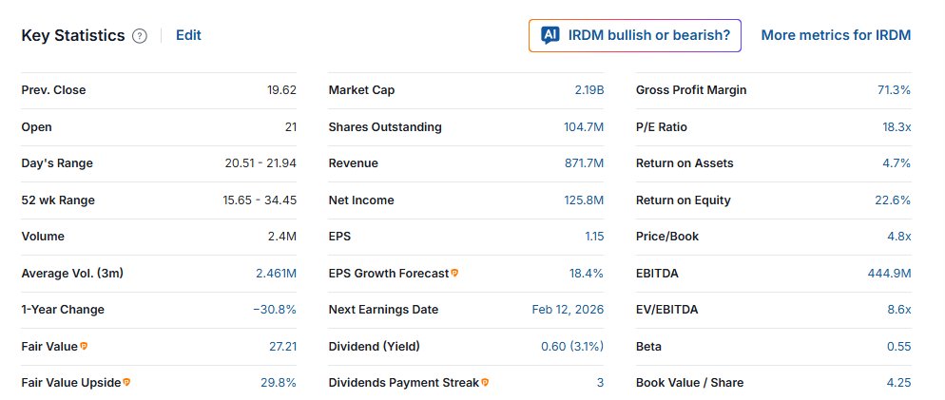Image resolution: width=945 pixels, height=400 pixels.
Task: Click the Net Income label
Action: (361, 200)
